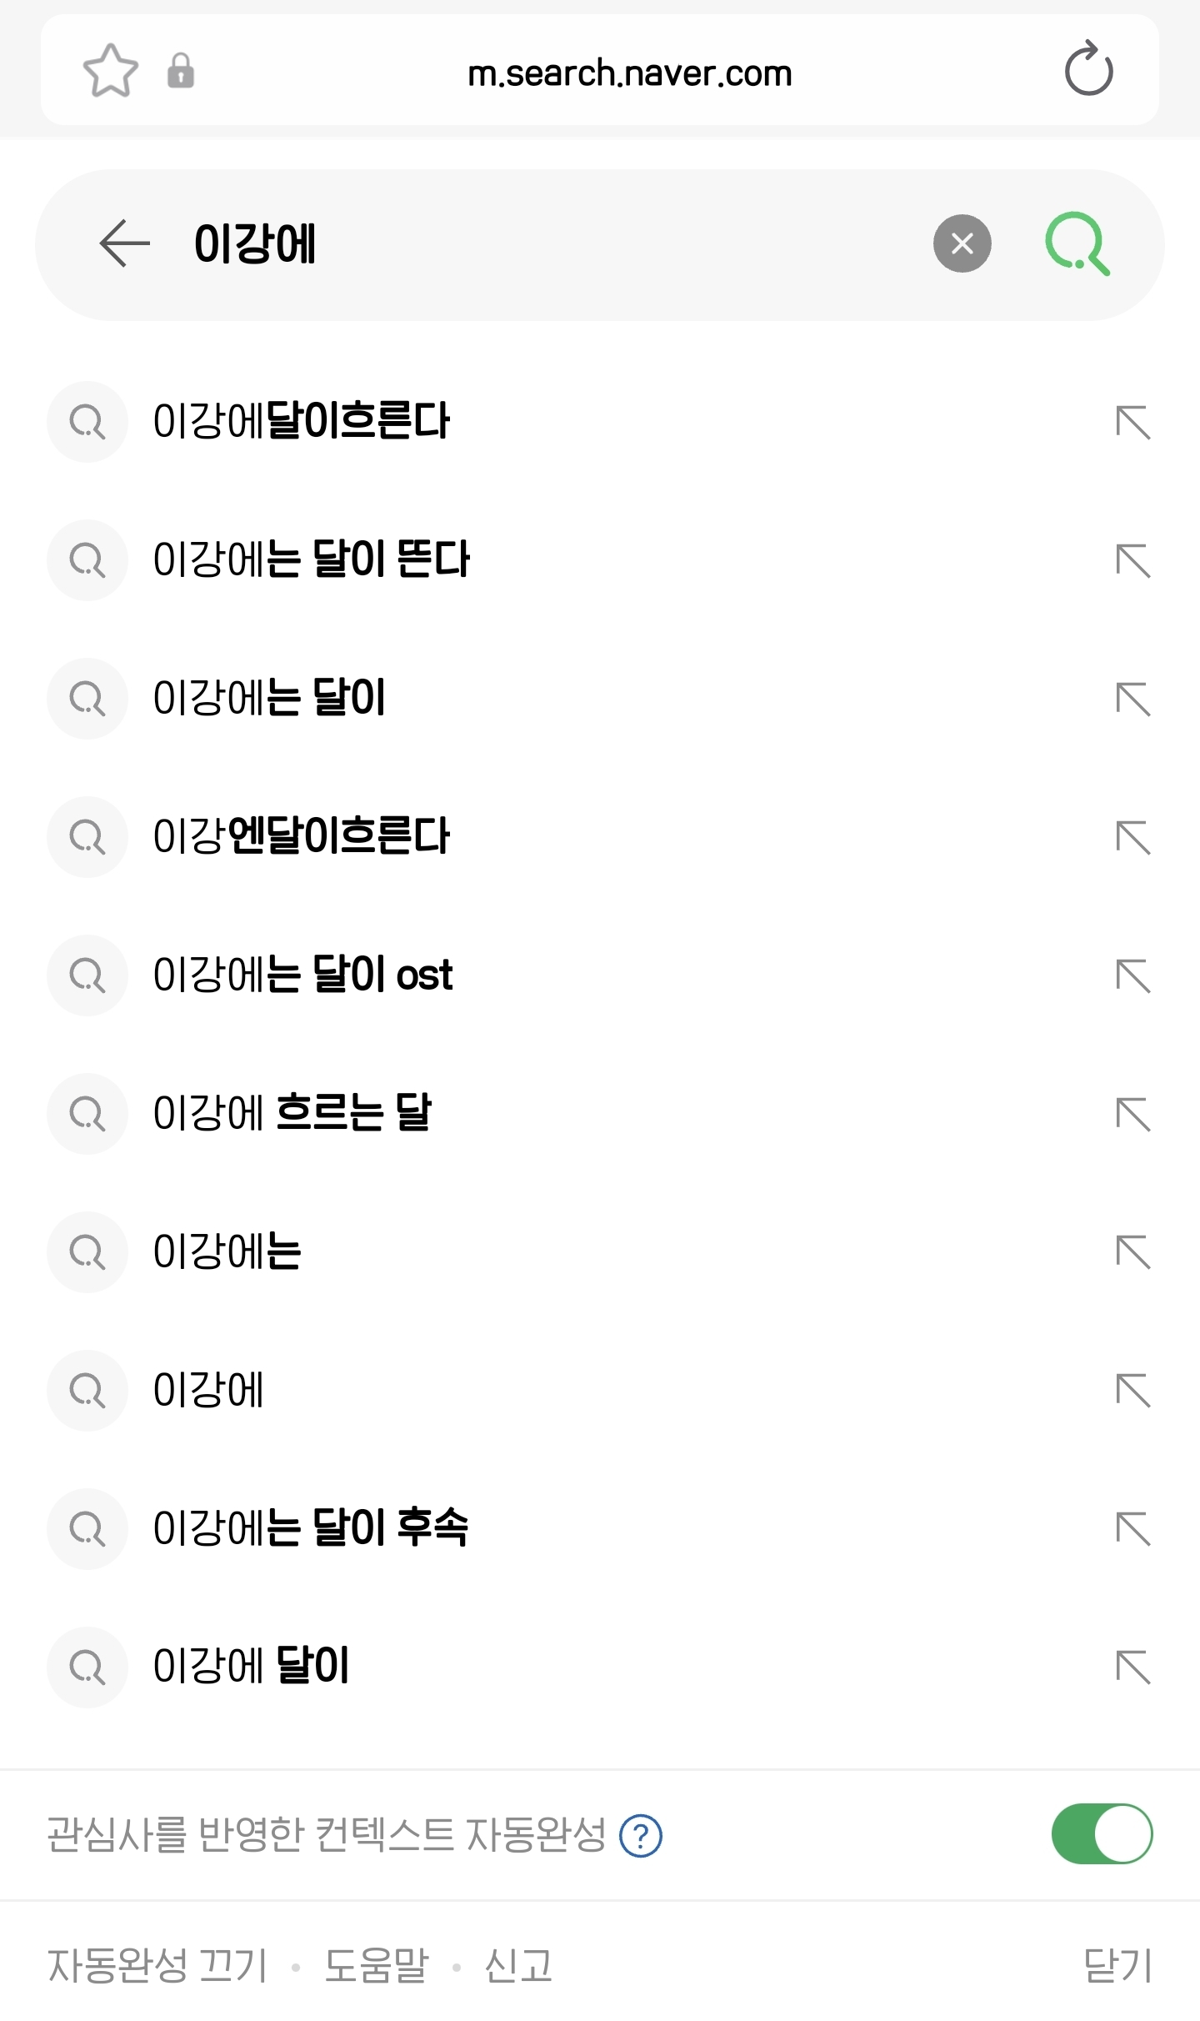Viewport: 1200px width, 2021px height.
Task: Insert 이강에는 달이 뜬다 via arrow icon
Action: [1132, 560]
